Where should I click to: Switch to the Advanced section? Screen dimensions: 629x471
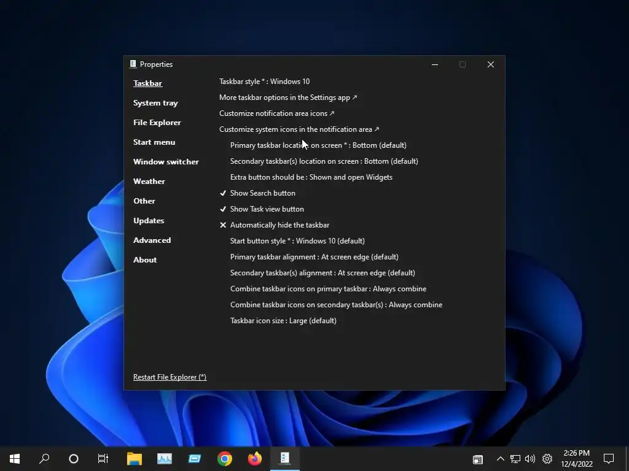[x=152, y=240]
